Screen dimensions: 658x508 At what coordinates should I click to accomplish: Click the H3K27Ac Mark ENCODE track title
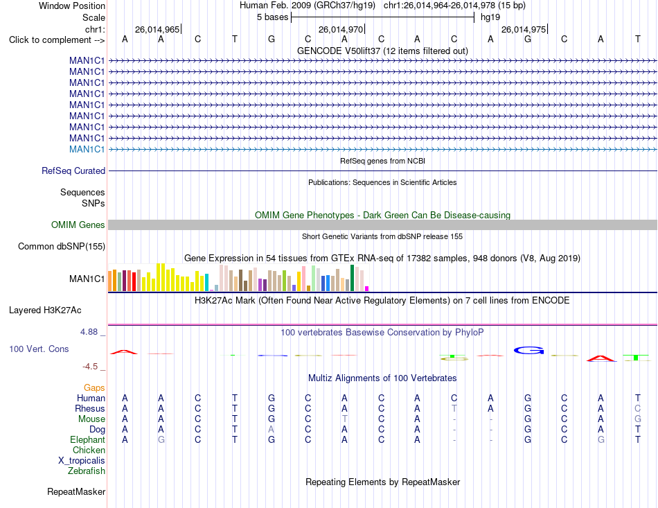click(x=382, y=301)
